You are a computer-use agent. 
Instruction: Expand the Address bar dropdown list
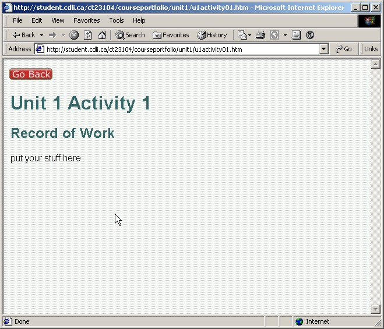(323, 49)
